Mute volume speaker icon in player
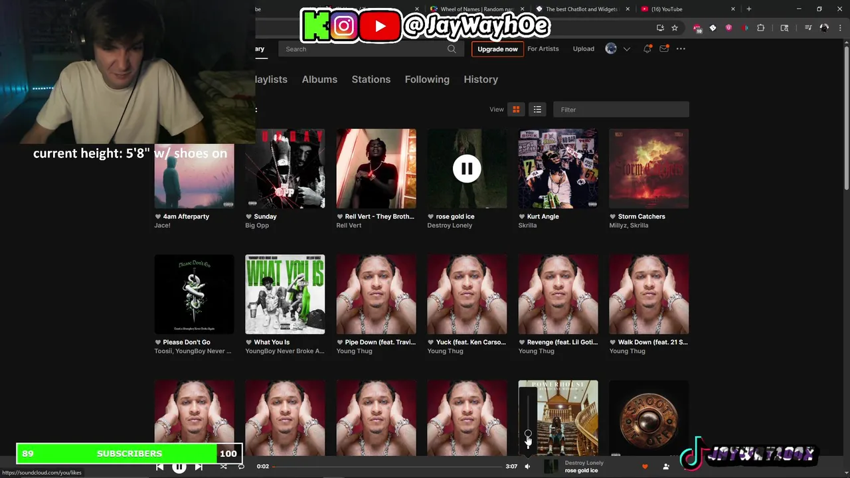Viewport: 850px width, 478px height. pos(527,467)
